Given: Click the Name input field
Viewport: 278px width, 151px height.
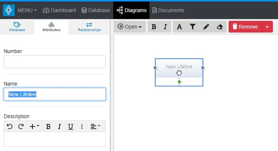Looking at the screenshot, I should coord(55,94).
